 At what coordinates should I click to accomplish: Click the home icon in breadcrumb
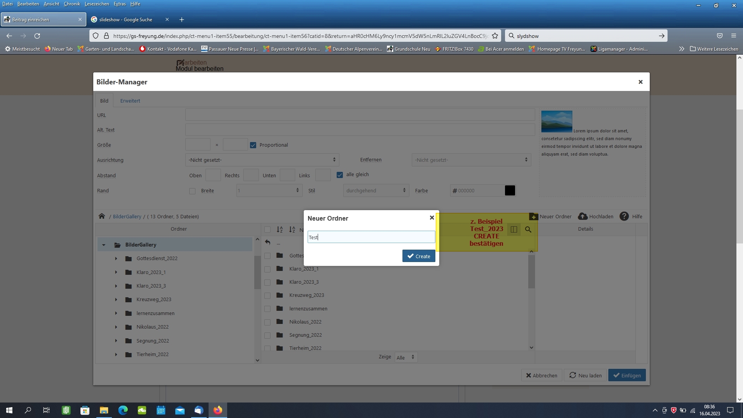pos(102,216)
